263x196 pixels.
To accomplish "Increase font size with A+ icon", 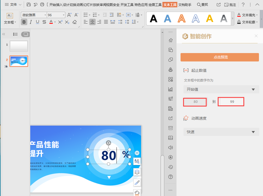I will click(x=69, y=15).
